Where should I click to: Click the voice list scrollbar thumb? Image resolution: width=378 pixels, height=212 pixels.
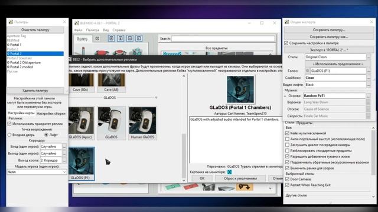[x=184, y=155]
